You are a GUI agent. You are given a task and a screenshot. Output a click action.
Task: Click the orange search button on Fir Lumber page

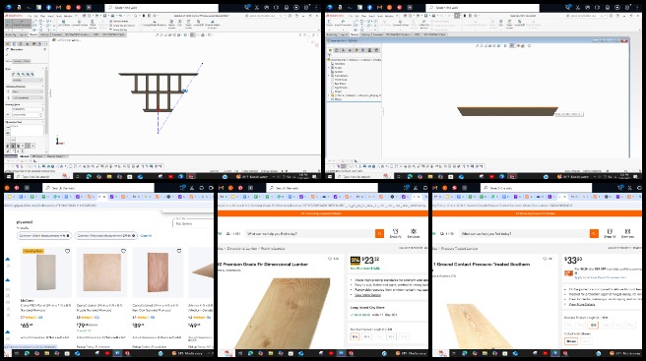coord(379,233)
